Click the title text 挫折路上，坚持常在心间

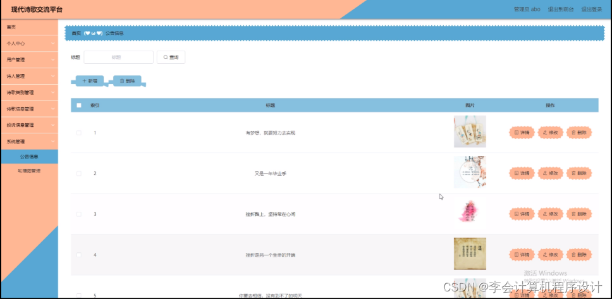tap(271, 214)
